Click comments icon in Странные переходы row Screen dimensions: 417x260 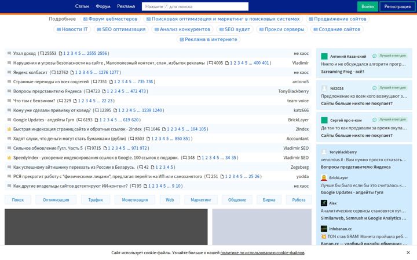[x=94, y=81]
